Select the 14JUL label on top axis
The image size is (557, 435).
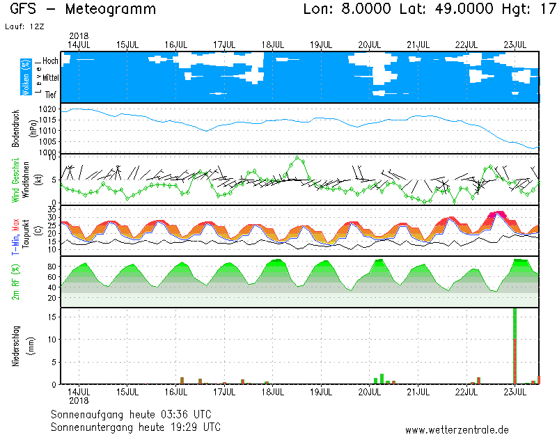click(x=79, y=45)
